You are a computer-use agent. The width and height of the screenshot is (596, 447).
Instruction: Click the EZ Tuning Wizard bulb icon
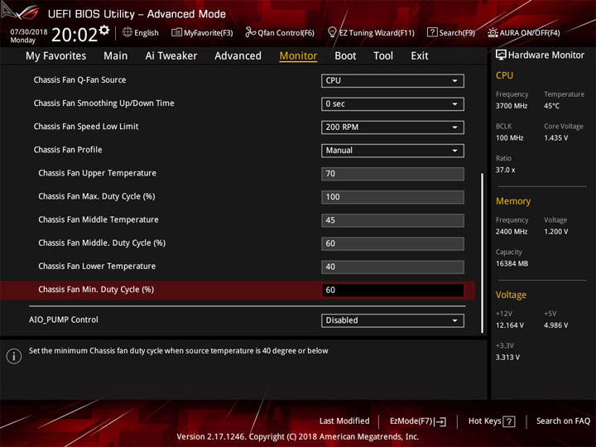[332, 32]
